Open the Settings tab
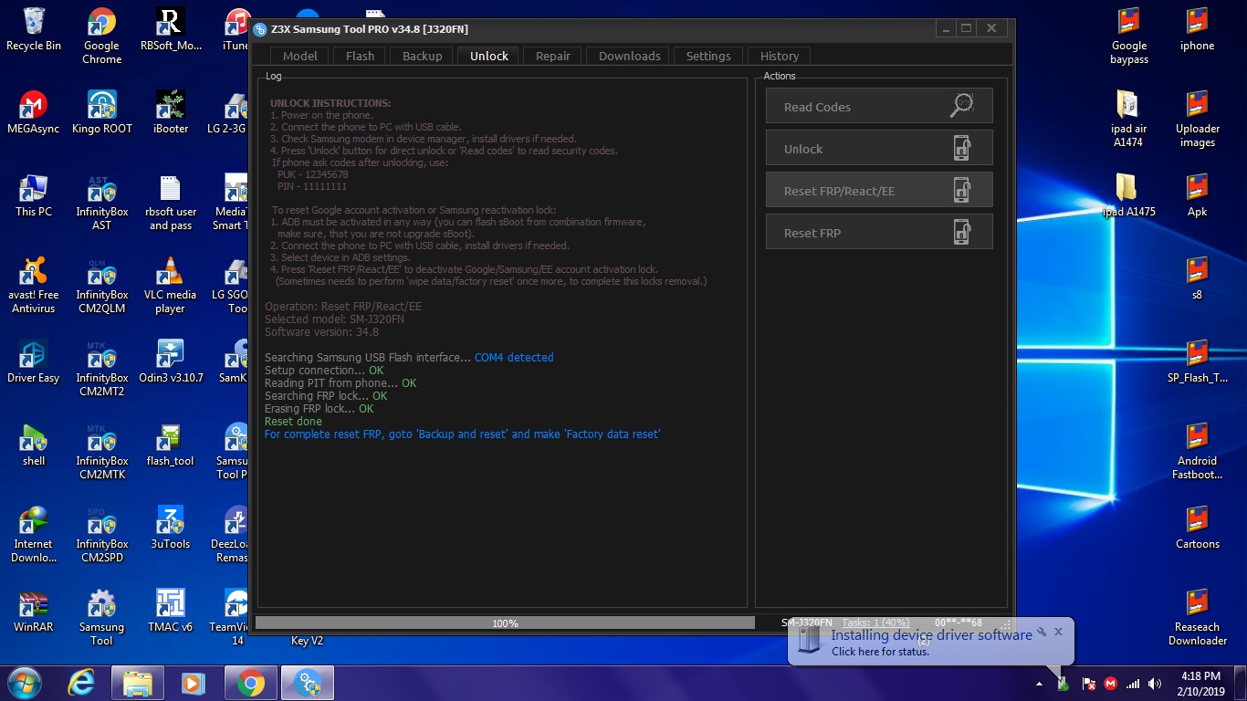The width and height of the screenshot is (1247, 701). pyautogui.click(x=708, y=56)
